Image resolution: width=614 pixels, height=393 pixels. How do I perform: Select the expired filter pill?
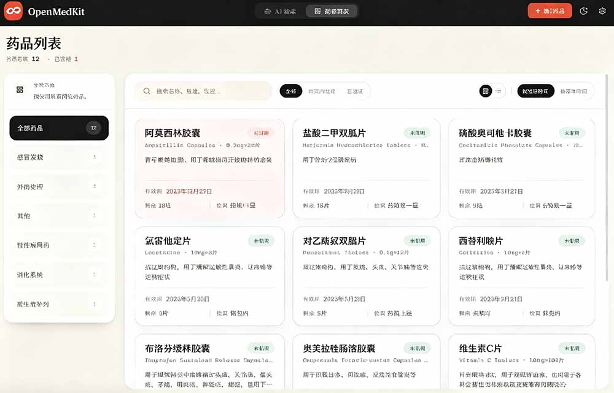(x=355, y=91)
